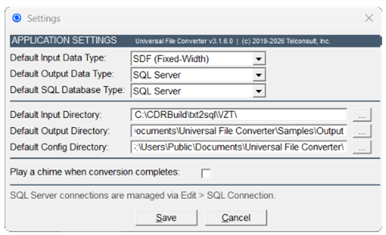Click 'Universal File Converter v3.1.6.0' version text

[x=184, y=41]
